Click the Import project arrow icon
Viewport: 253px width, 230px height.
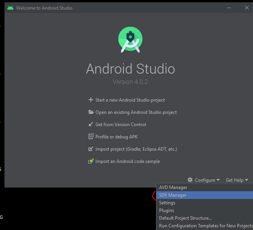click(x=91, y=149)
